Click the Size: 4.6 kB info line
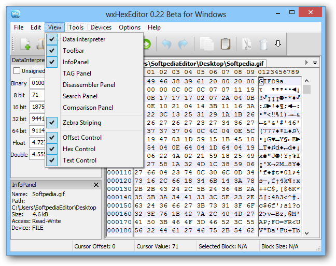Image resolution: width=336 pixels, height=266 pixels. pos(30,214)
